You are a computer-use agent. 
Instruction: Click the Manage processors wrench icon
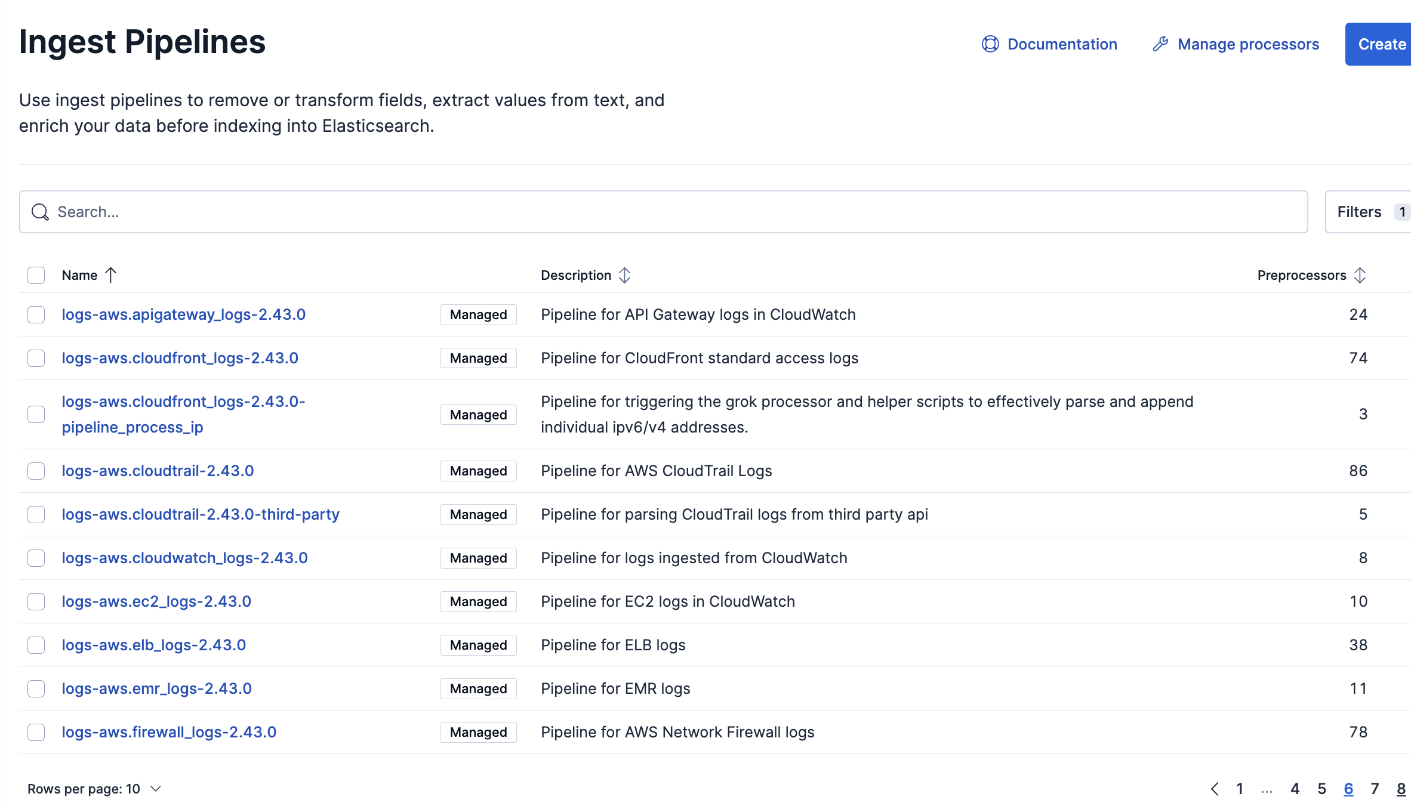pyautogui.click(x=1160, y=44)
